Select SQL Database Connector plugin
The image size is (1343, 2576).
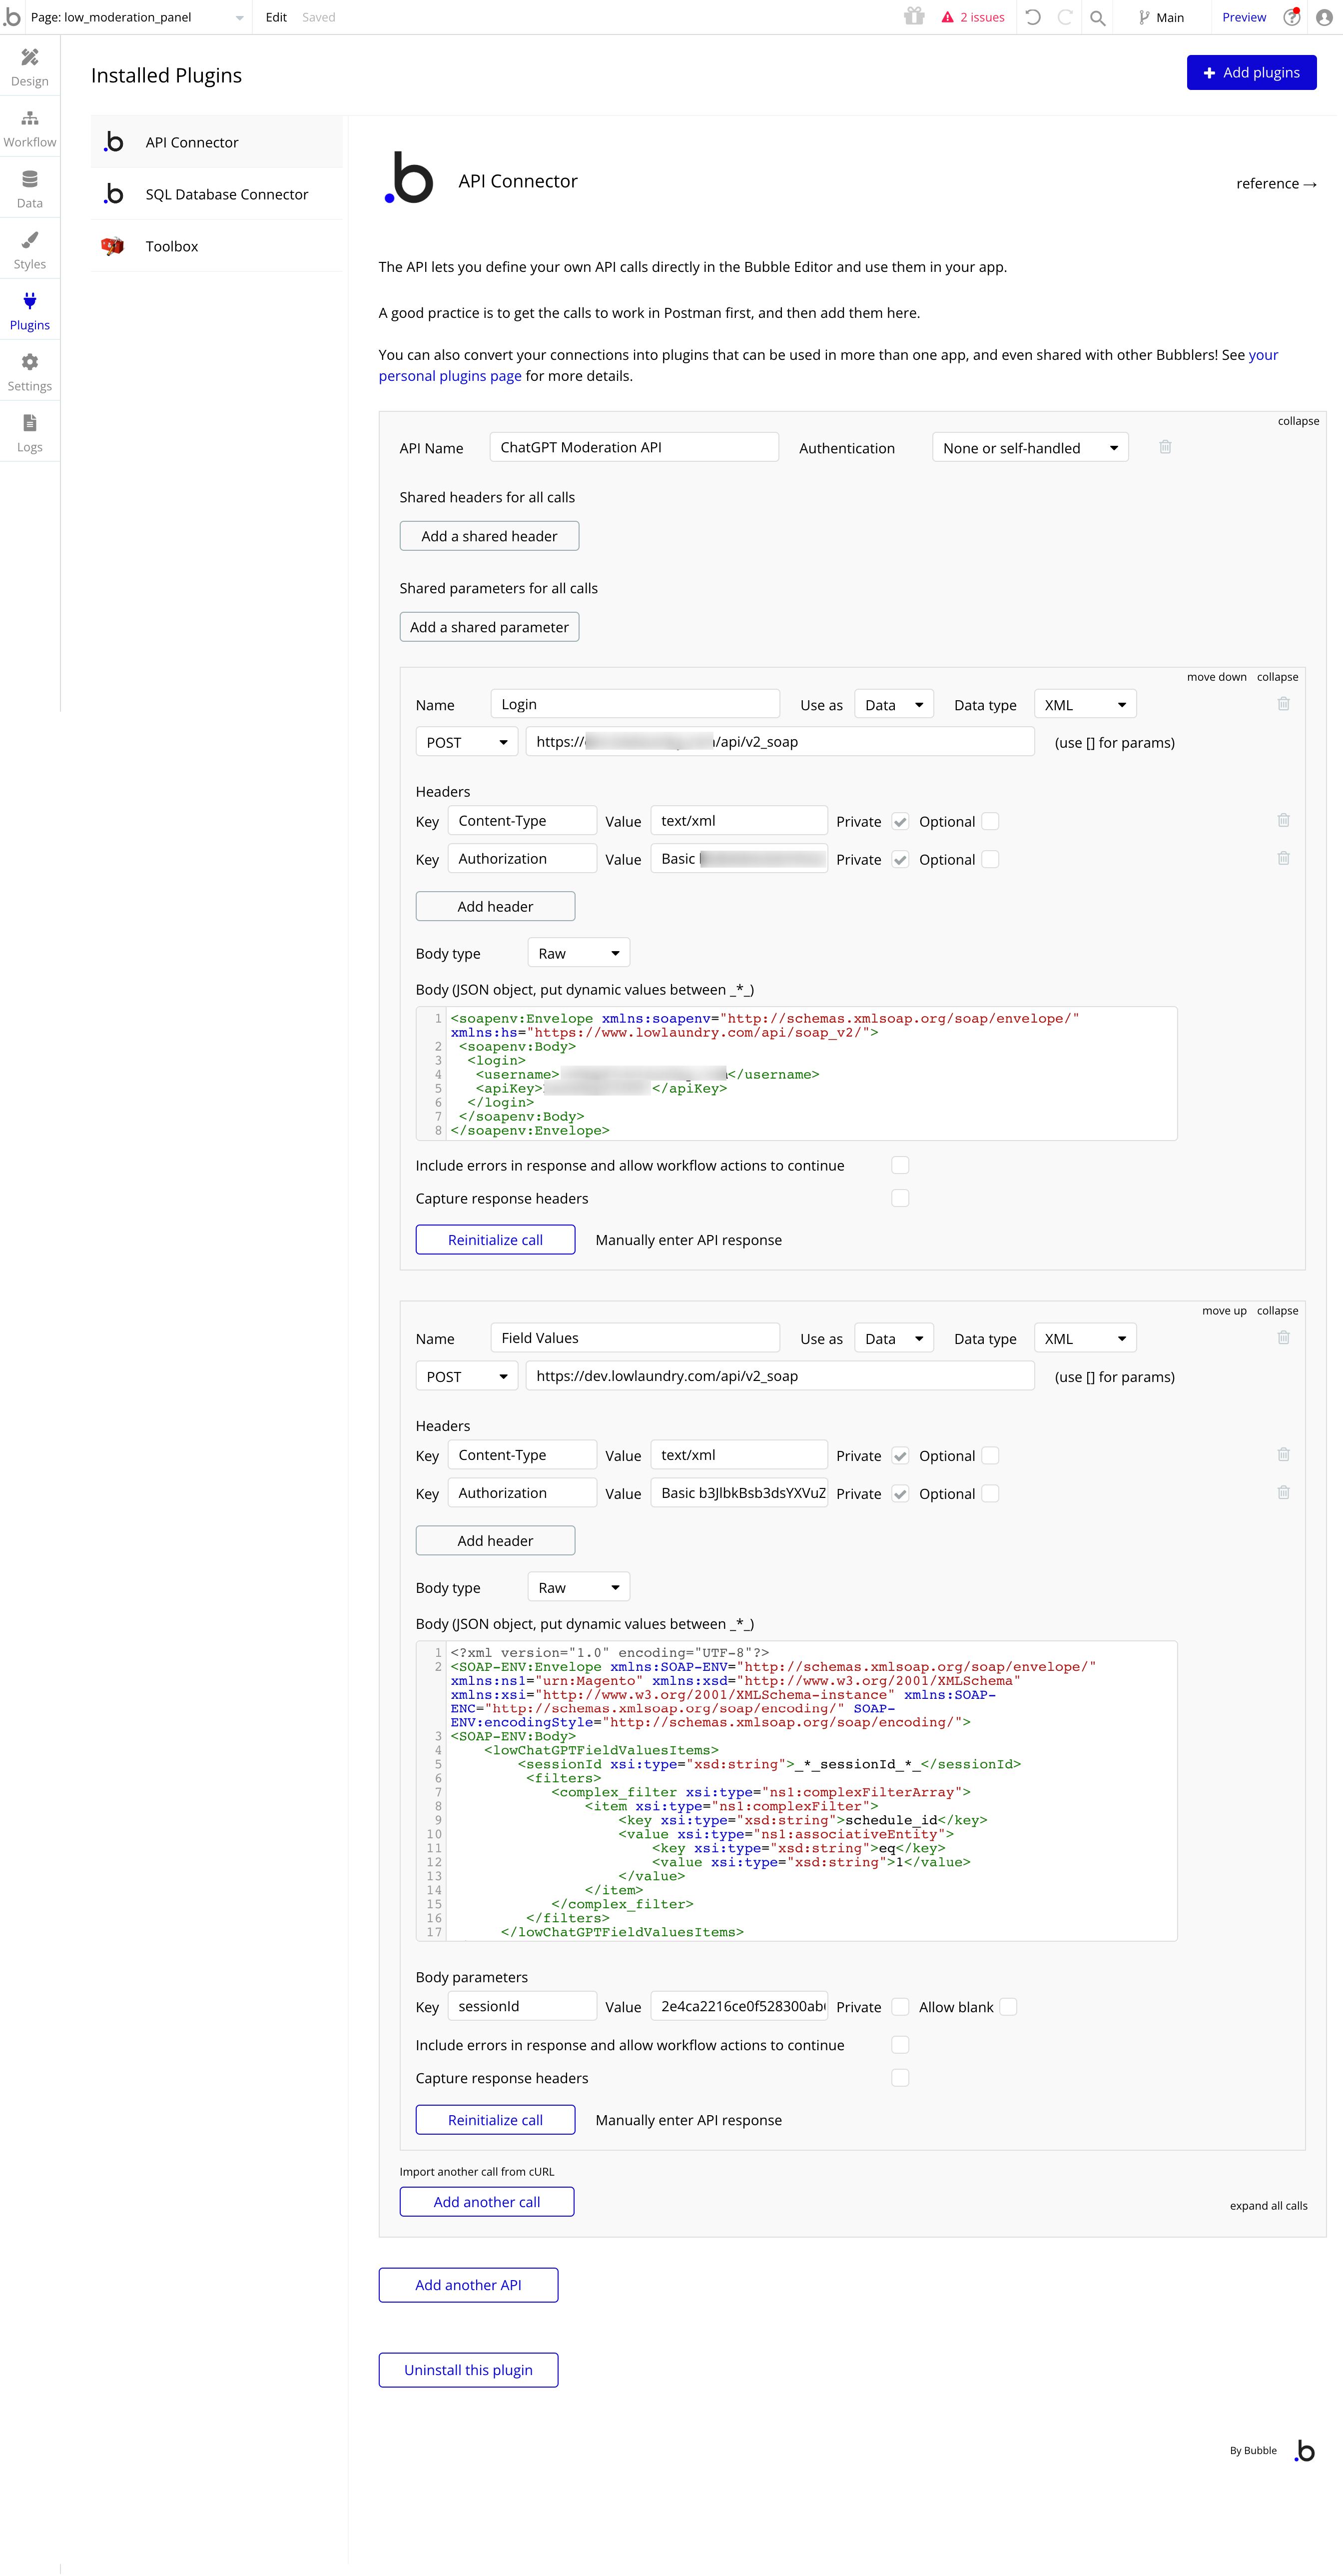[x=217, y=194]
